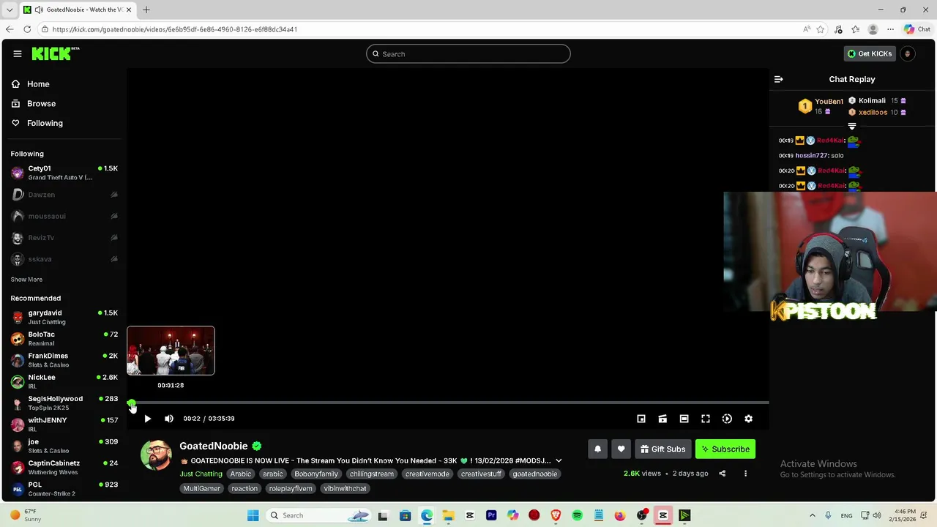Screen dimensions: 937x527
Task: Switch the player to theater mode
Action: point(684,419)
